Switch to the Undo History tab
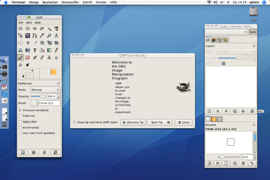Screen dimensions: 270x180 point(226,40)
